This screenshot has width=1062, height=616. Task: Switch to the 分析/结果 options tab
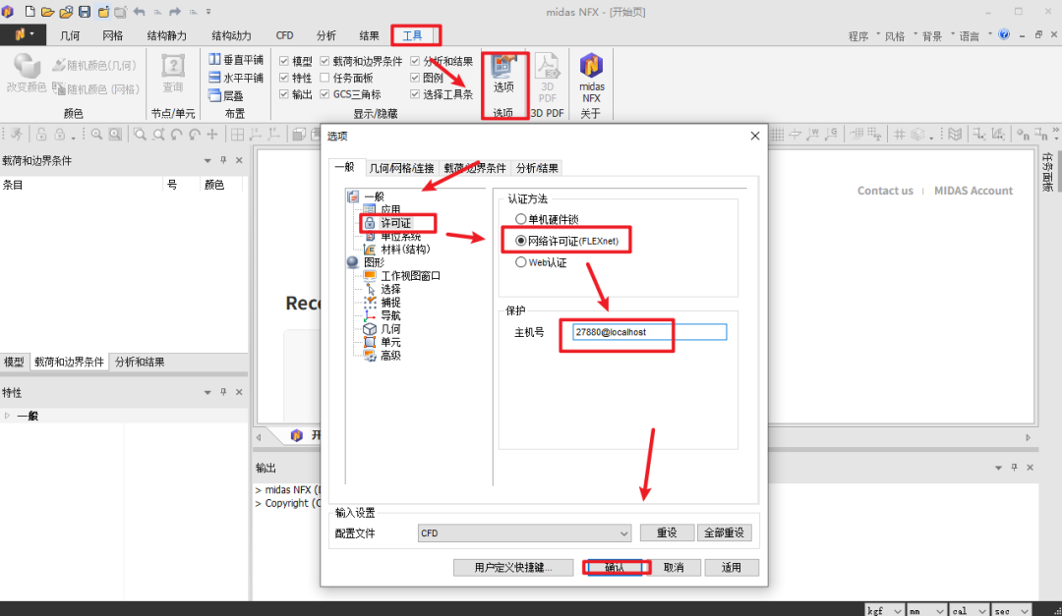[537, 168]
